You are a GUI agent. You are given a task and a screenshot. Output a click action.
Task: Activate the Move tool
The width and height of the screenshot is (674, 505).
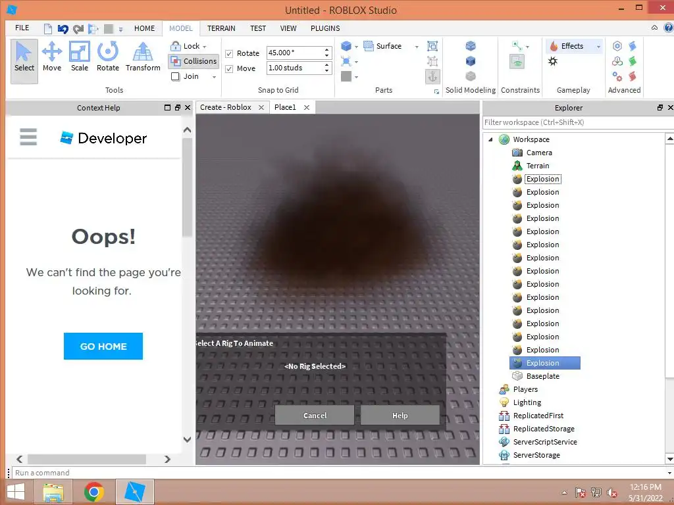pos(52,57)
